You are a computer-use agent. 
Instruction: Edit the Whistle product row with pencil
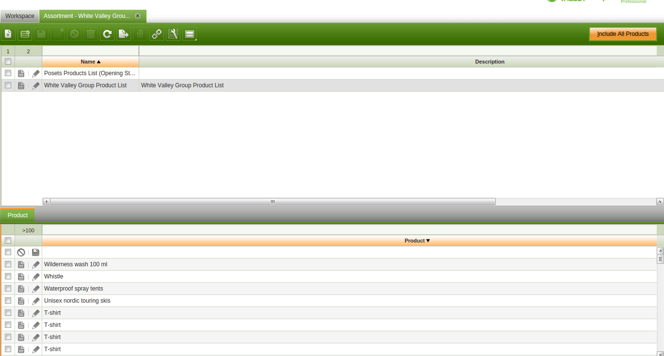click(x=36, y=277)
